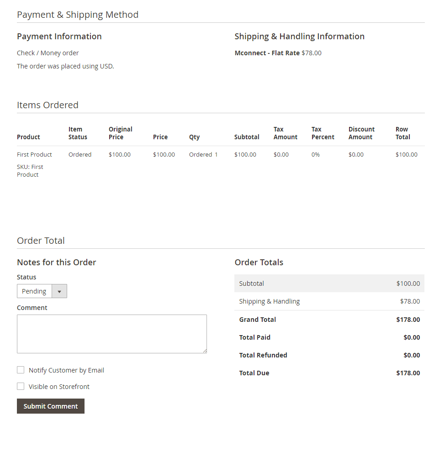
Task: Click inside the Comment text area
Action: [x=111, y=334]
